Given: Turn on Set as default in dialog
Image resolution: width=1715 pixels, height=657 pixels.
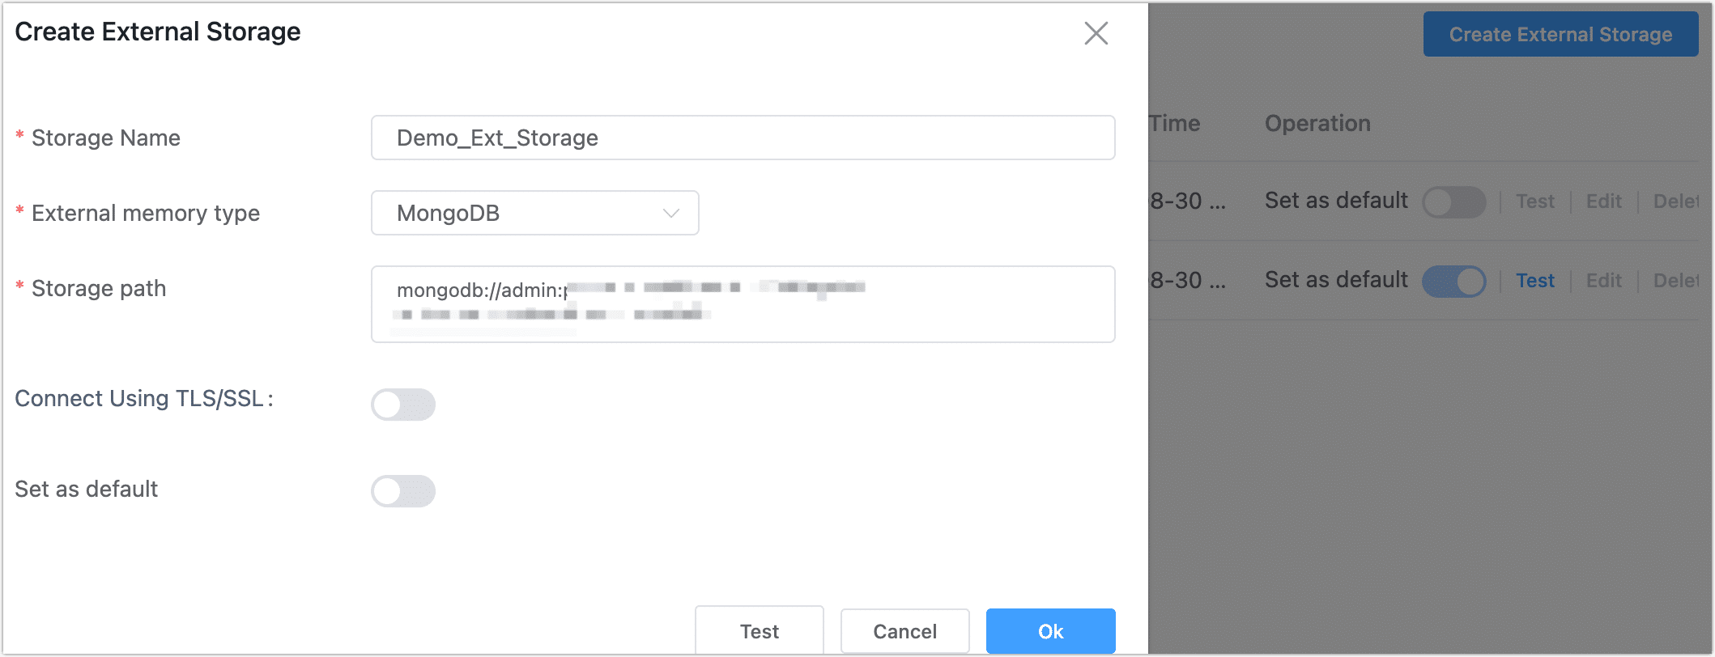Looking at the screenshot, I should coord(403,491).
